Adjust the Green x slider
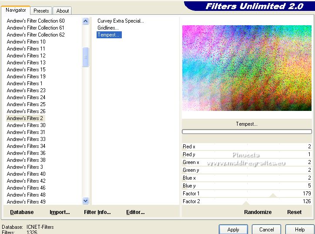315x234 pixels. [x=247, y=162]
